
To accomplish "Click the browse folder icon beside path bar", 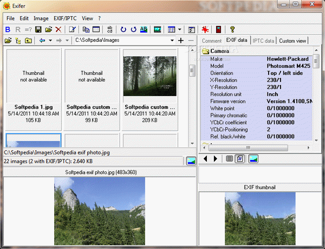I will [8, 41].
